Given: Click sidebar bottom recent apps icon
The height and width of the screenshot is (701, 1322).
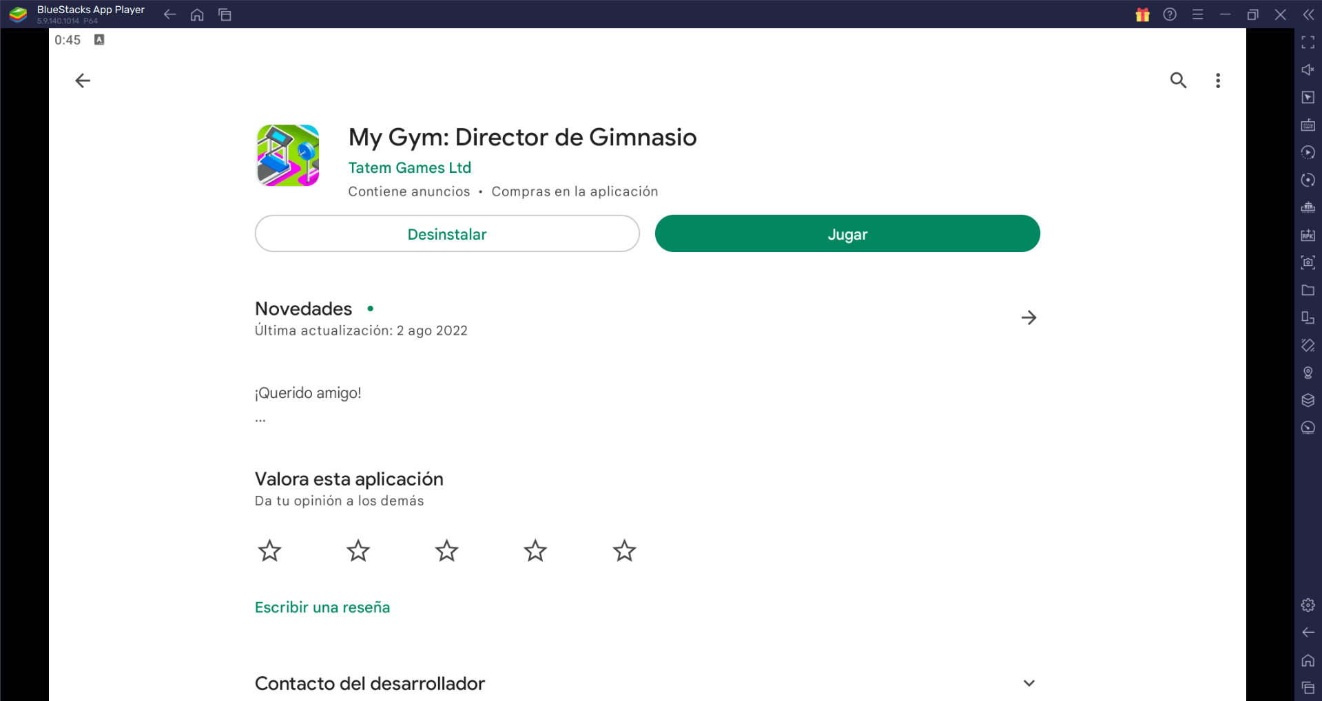Looking at the screenshot, I should point(1308,688).
